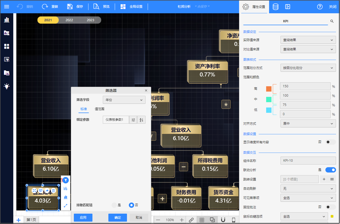Toggle grid display icon in bottom bar
Screen dimensions: 340x224
(202, 220)
